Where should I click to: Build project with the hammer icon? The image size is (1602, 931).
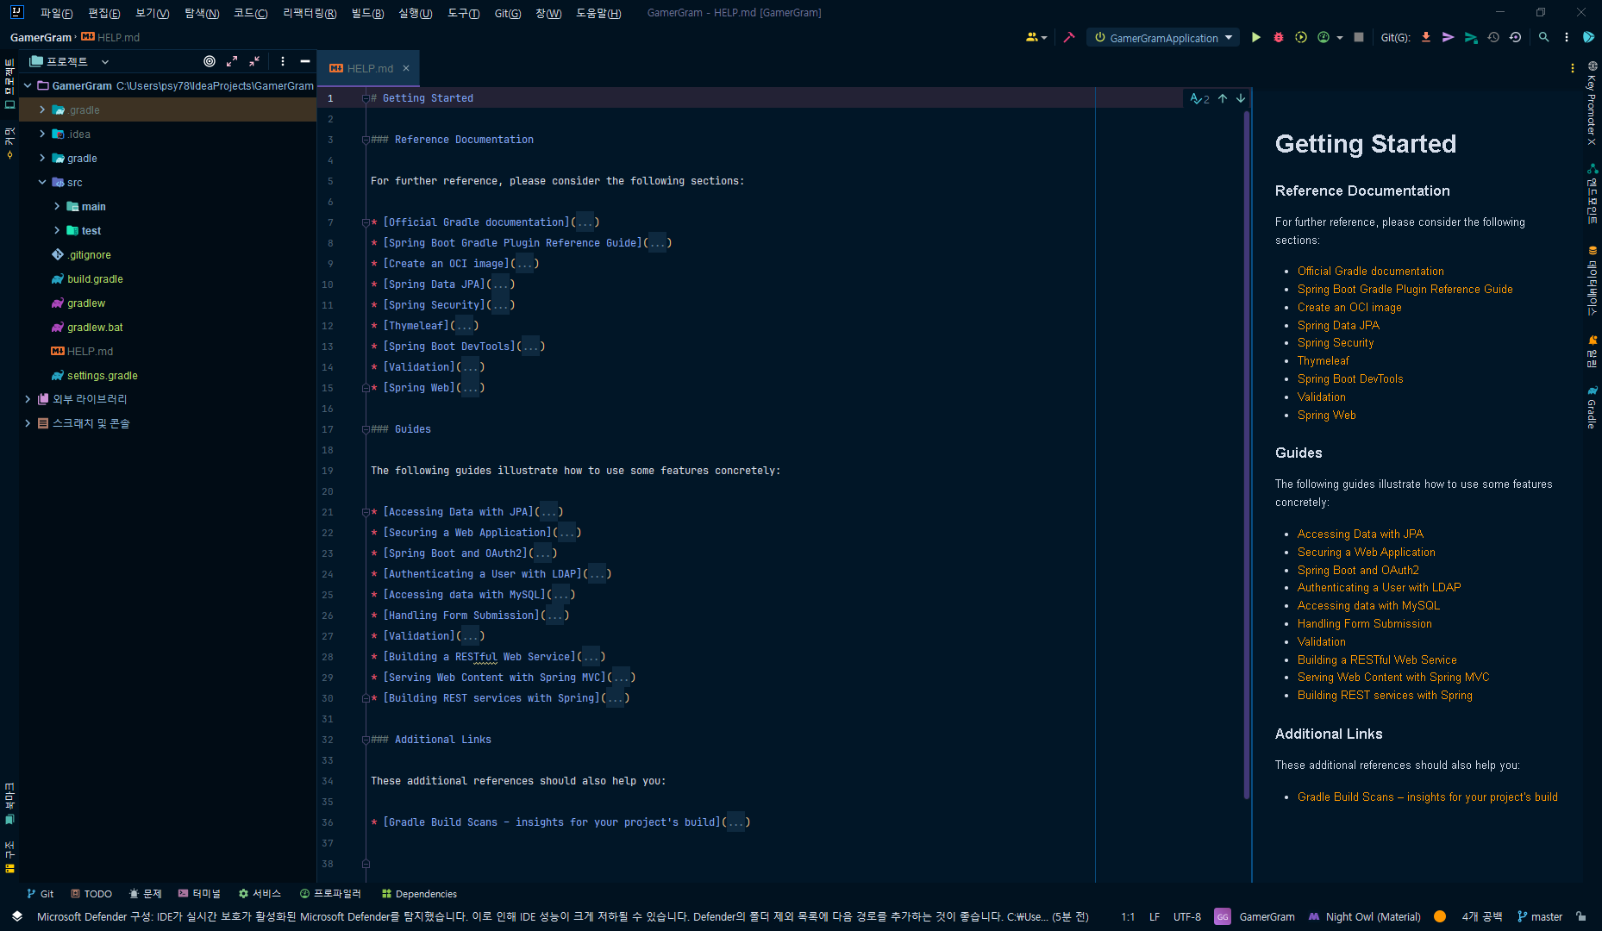[x=1069, y=37]
